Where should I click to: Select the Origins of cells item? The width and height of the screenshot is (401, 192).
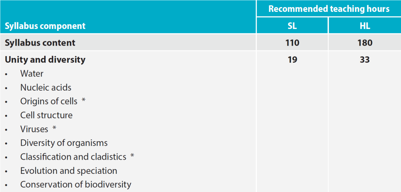[x=49, y=101]
